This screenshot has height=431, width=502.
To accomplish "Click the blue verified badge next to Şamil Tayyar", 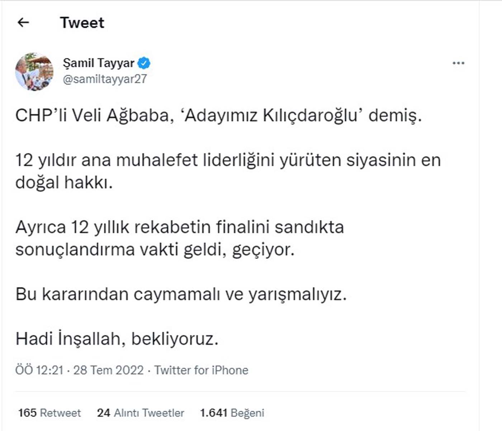I will [x=144, y=62].
